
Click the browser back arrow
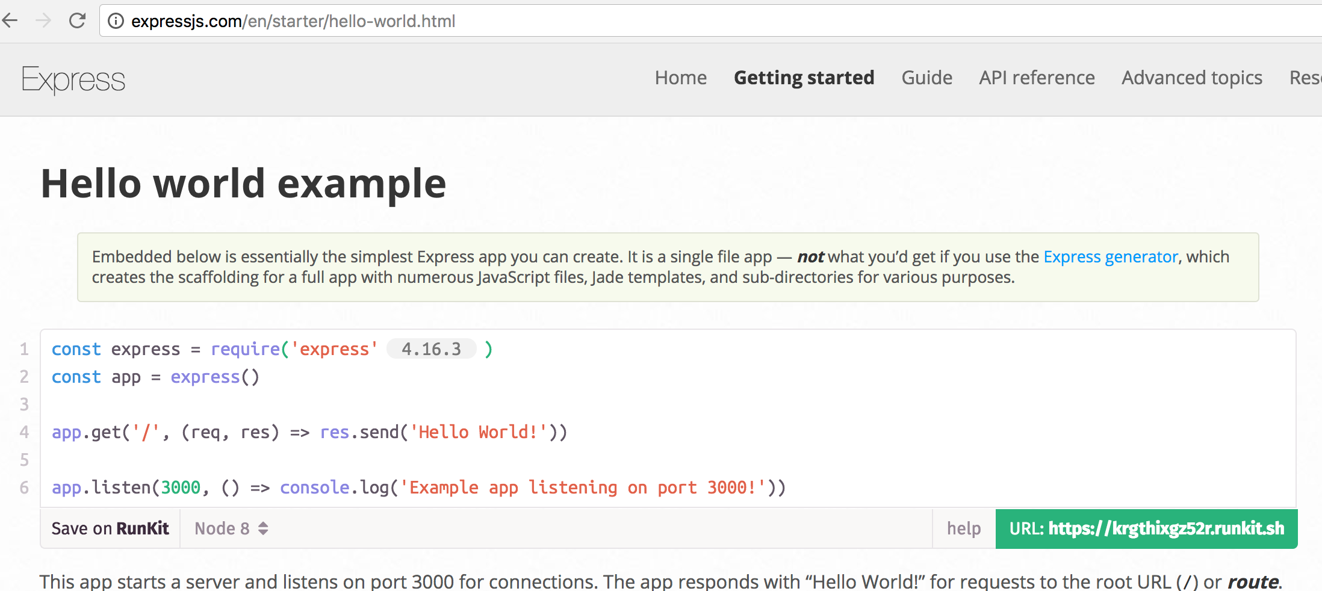10,21
